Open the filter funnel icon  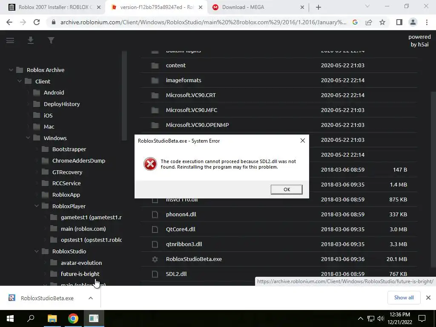coord(51,40)
